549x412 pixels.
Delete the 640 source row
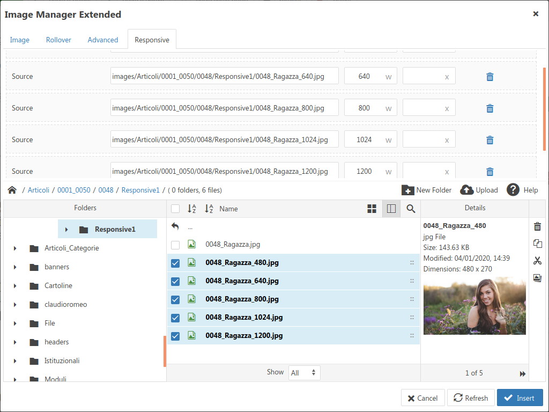tap(490, 77)
